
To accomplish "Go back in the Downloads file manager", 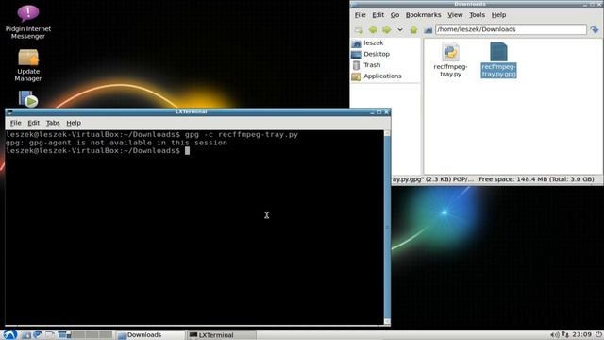I will pos(373,29).
